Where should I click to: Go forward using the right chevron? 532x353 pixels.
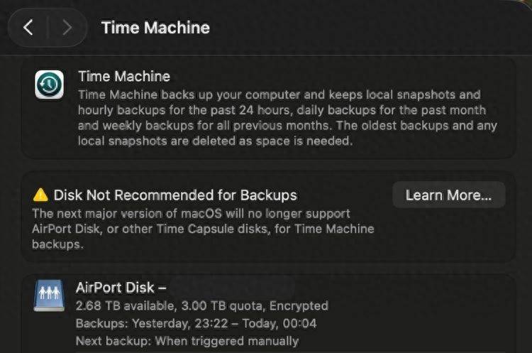pyautogui.click(x=67, y=27)
